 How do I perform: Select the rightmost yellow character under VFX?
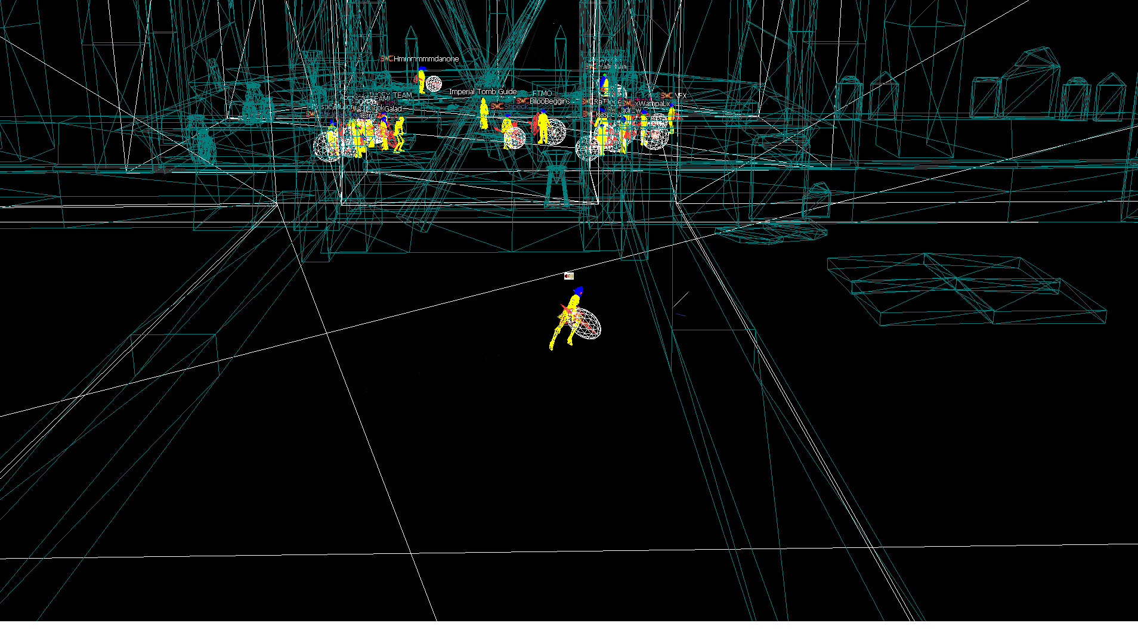coord(672,119)
